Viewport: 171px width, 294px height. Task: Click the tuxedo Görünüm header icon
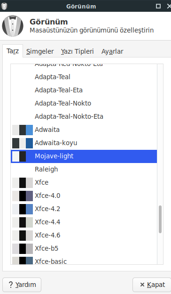click(13, 26)
